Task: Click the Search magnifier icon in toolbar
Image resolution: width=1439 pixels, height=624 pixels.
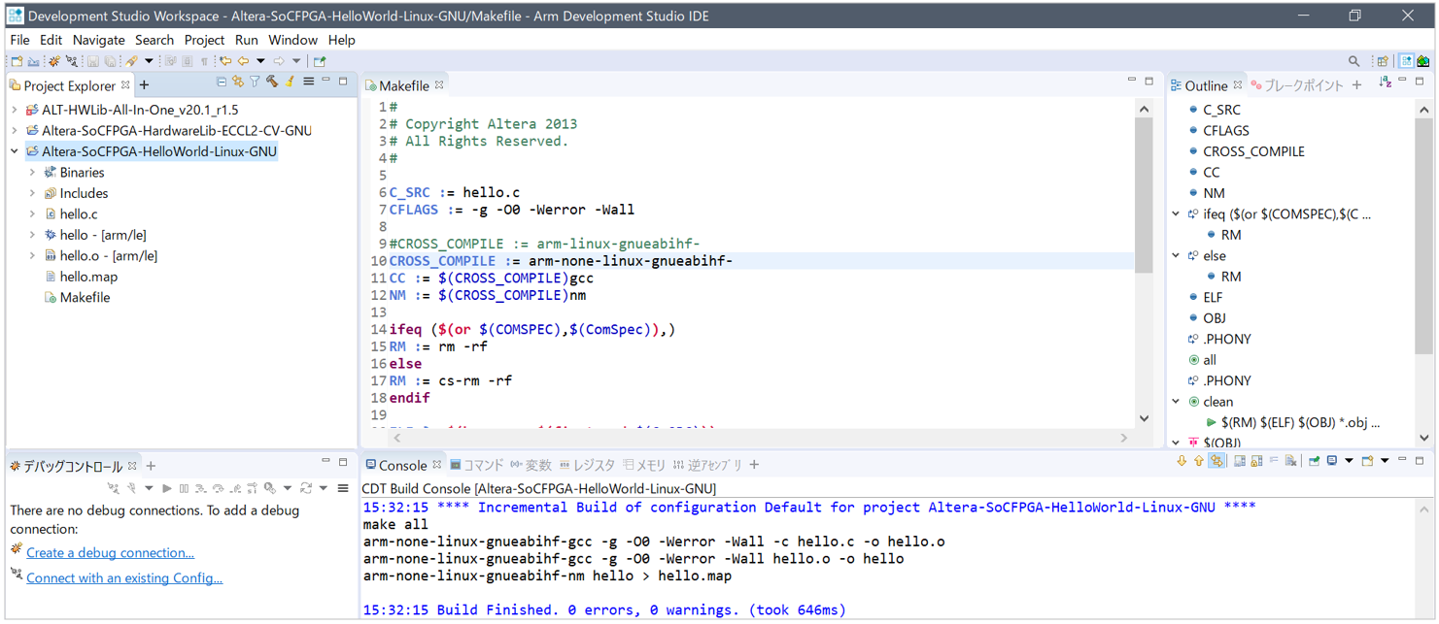Action: [x=1353, y=61]
